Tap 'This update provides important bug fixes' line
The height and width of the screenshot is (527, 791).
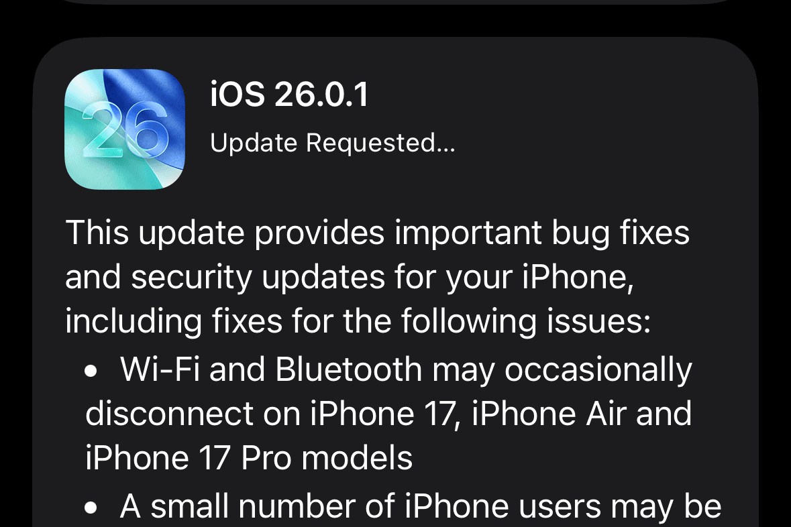(377, 233)
